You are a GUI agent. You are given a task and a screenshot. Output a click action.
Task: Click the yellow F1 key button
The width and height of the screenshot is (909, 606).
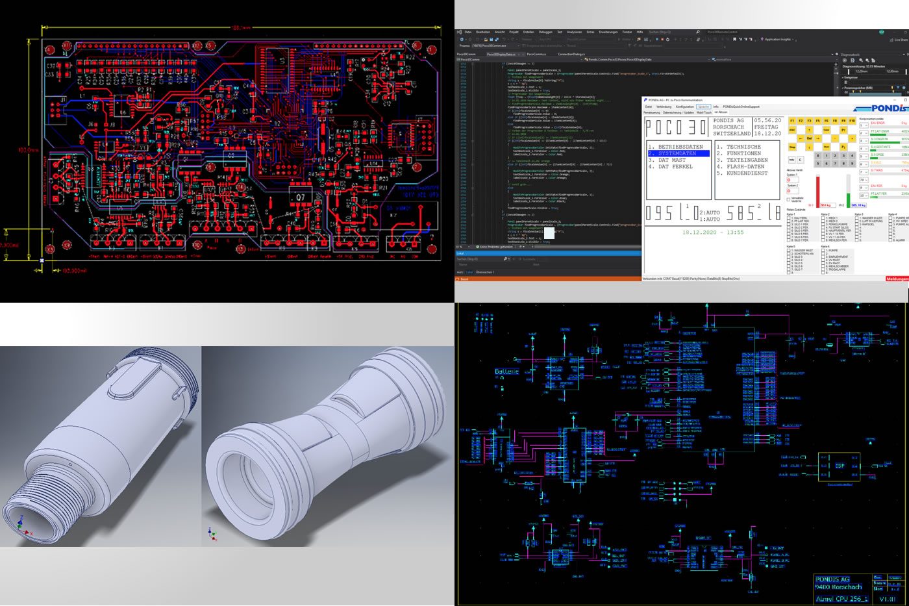pyautogui.click(x=792, y=121)
